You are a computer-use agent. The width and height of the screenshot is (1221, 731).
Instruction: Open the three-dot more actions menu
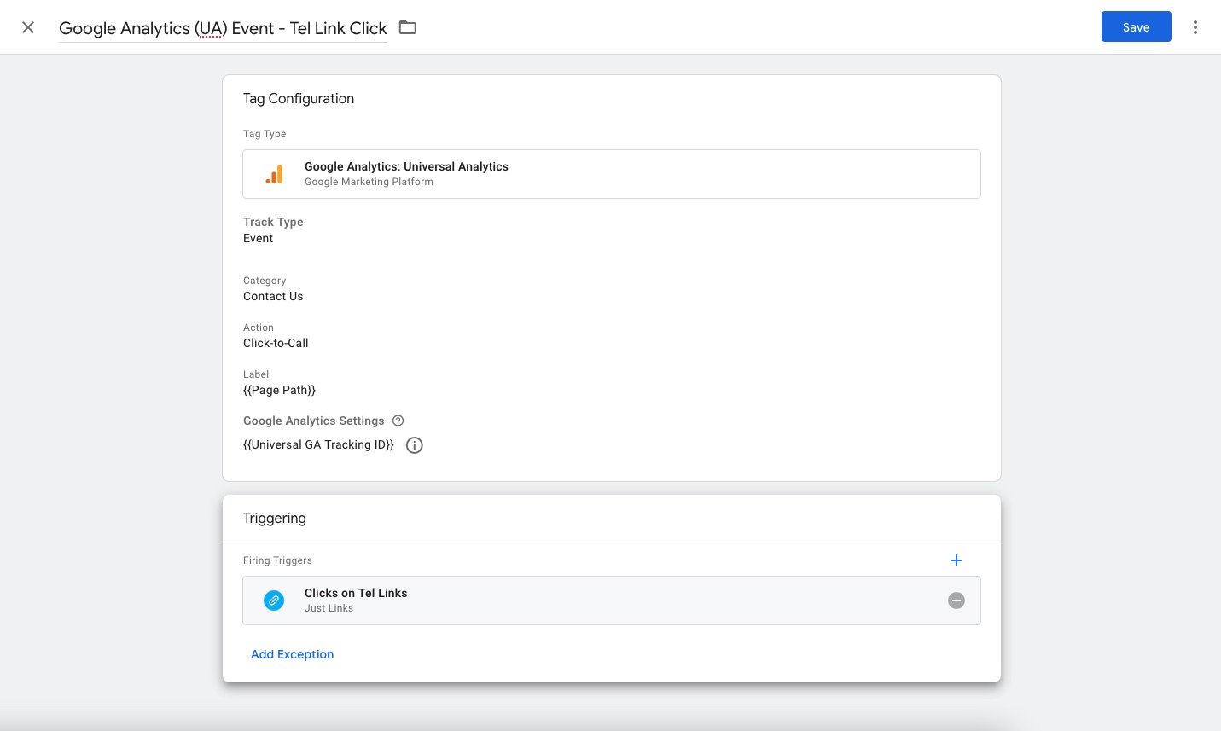coord(1195,27)
